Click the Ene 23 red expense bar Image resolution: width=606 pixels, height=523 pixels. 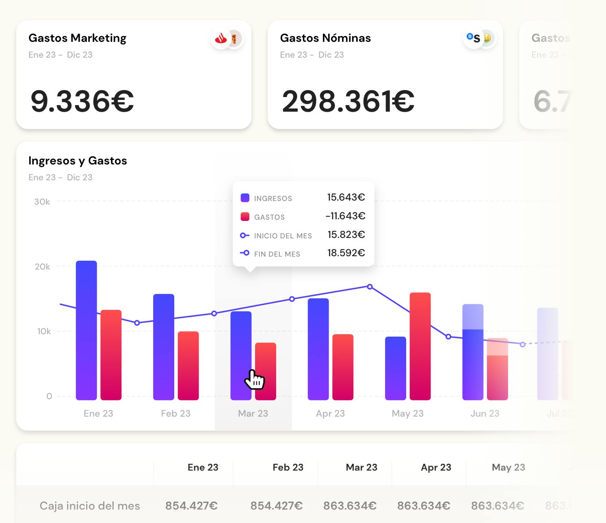(111, 355)
